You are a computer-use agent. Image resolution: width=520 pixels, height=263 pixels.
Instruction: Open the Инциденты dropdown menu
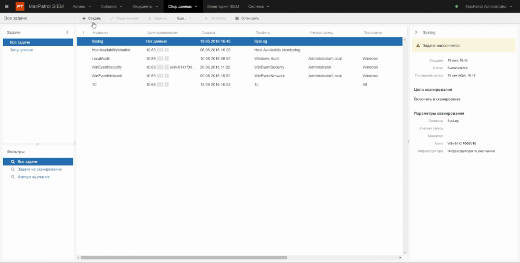[x=145, y=6]
